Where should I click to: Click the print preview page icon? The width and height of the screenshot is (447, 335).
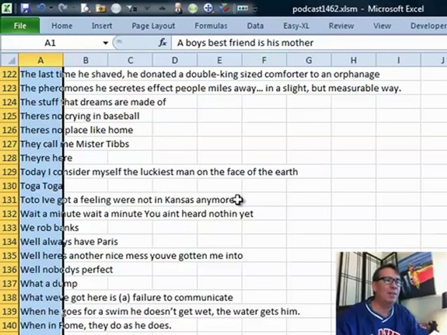[85, 8]
